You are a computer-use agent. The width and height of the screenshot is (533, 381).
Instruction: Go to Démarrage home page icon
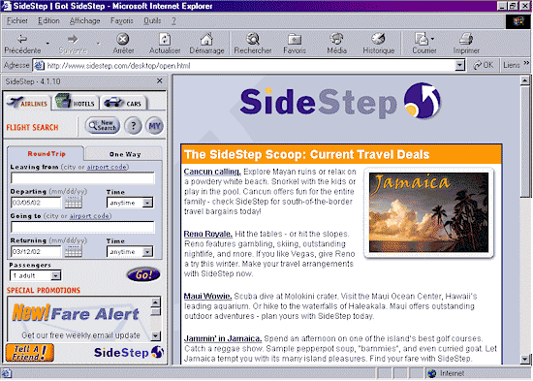[206, 44]
